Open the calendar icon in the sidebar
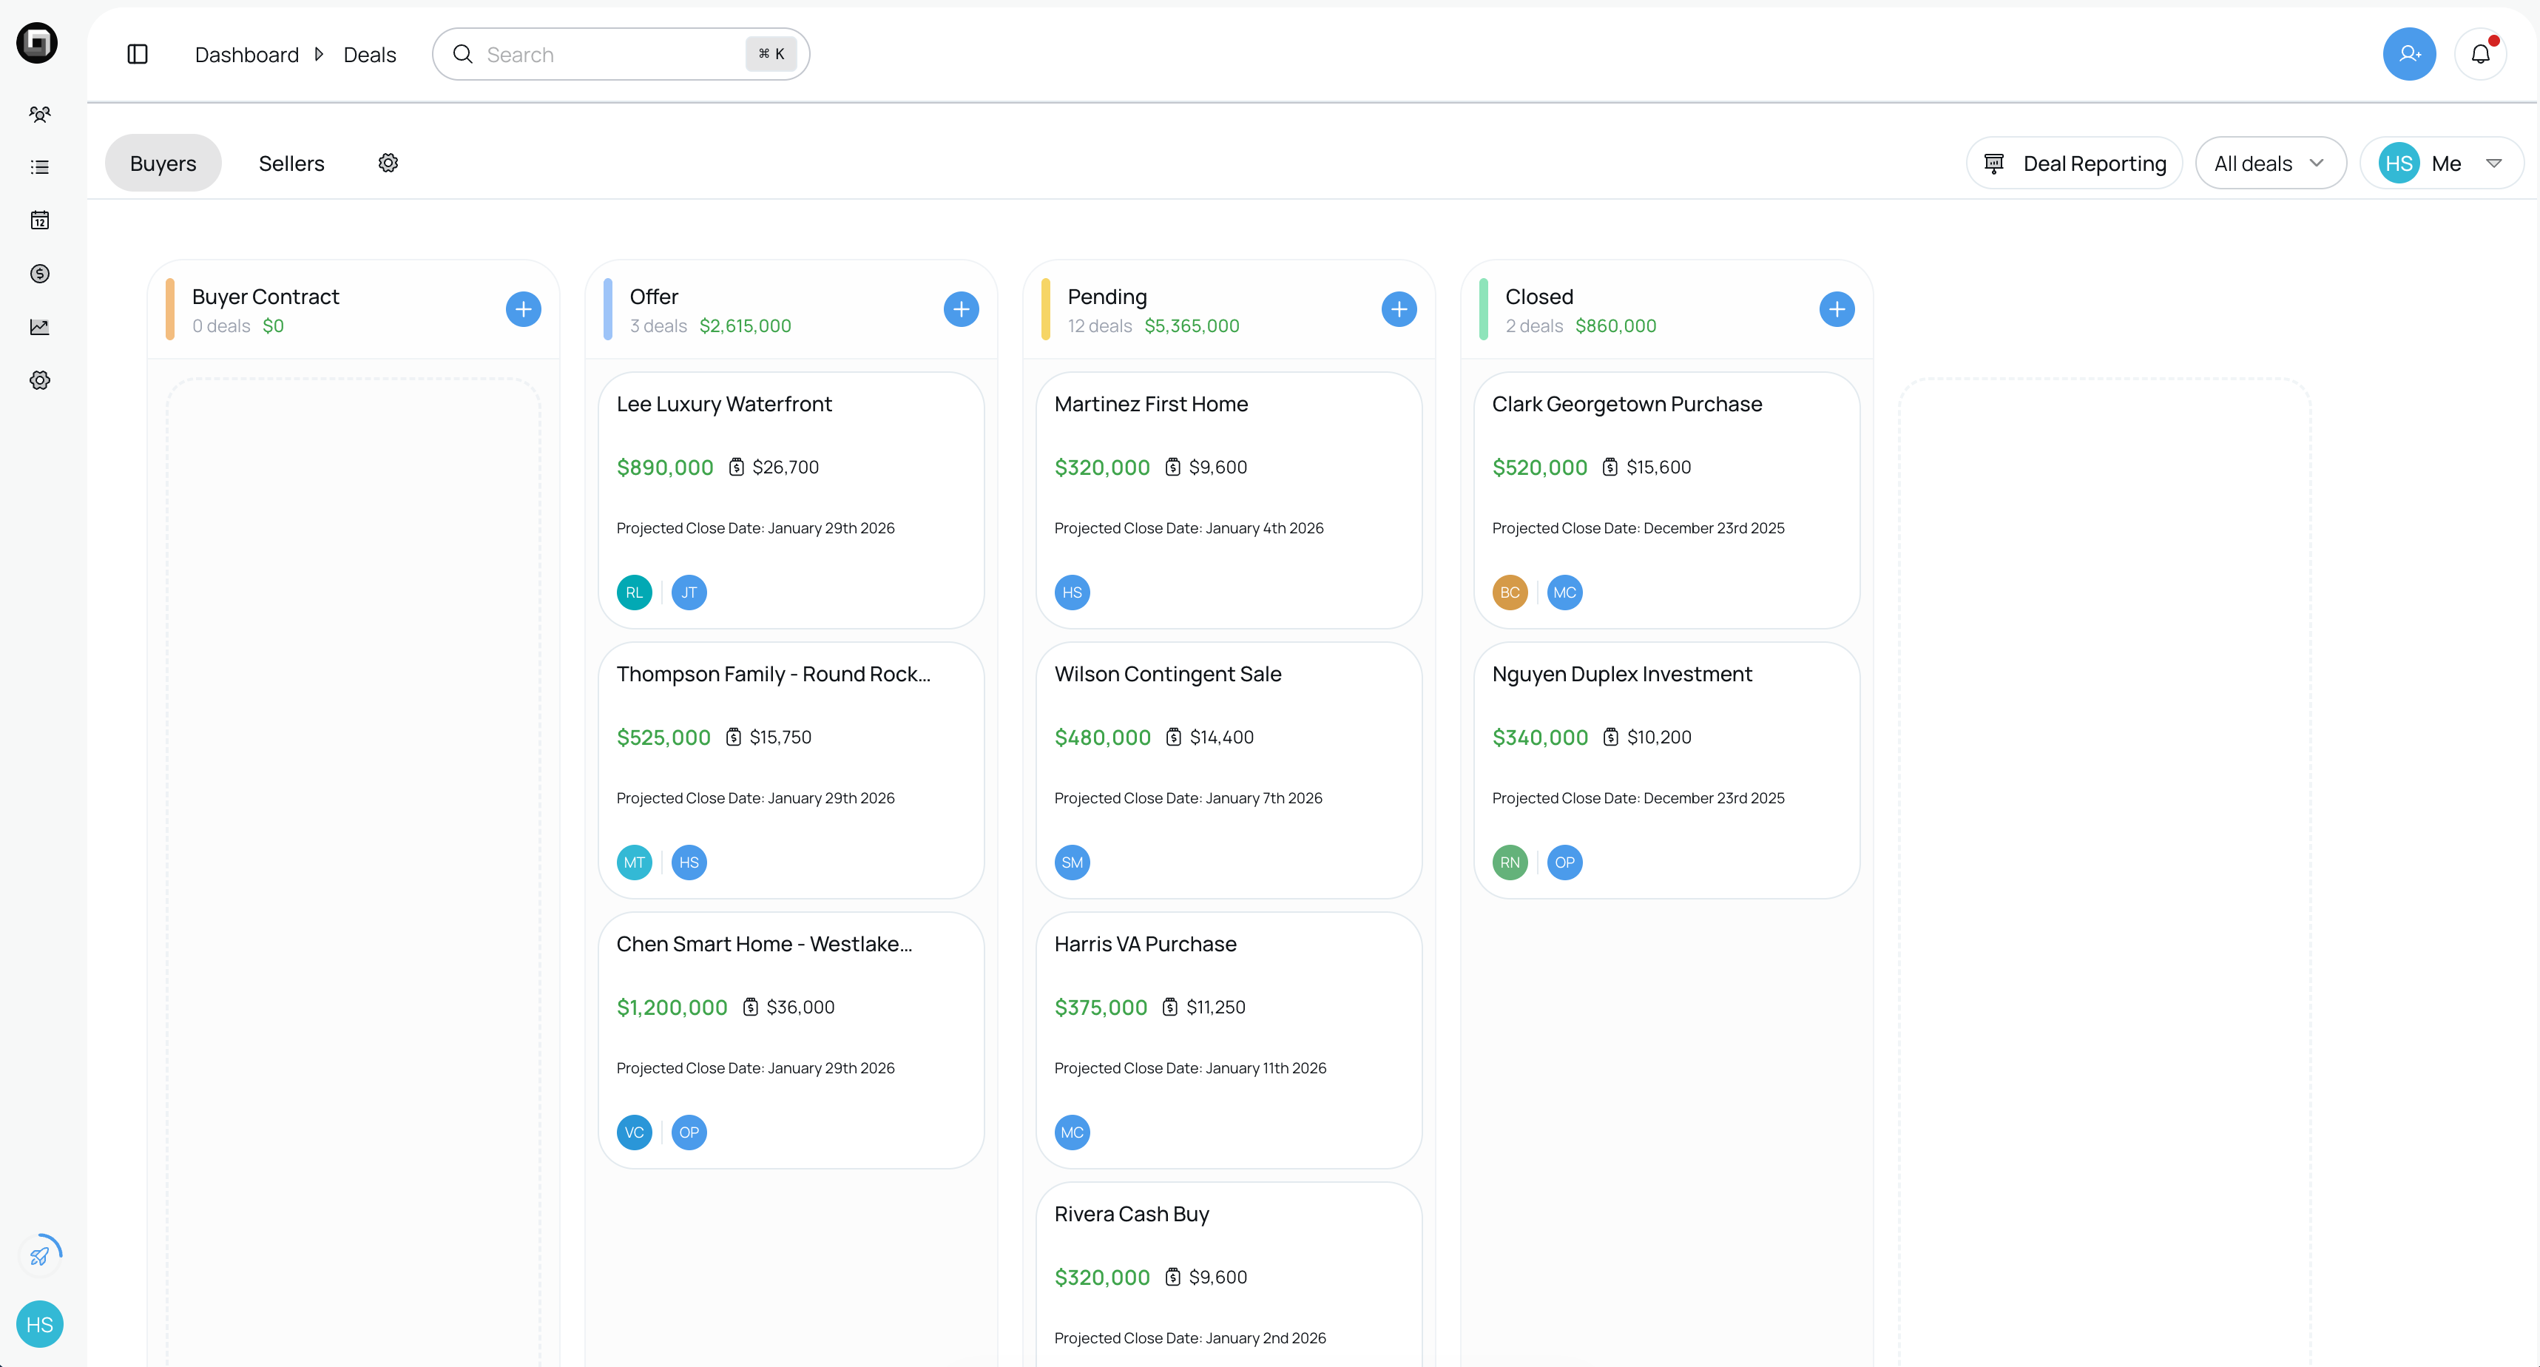 [39, 220]
